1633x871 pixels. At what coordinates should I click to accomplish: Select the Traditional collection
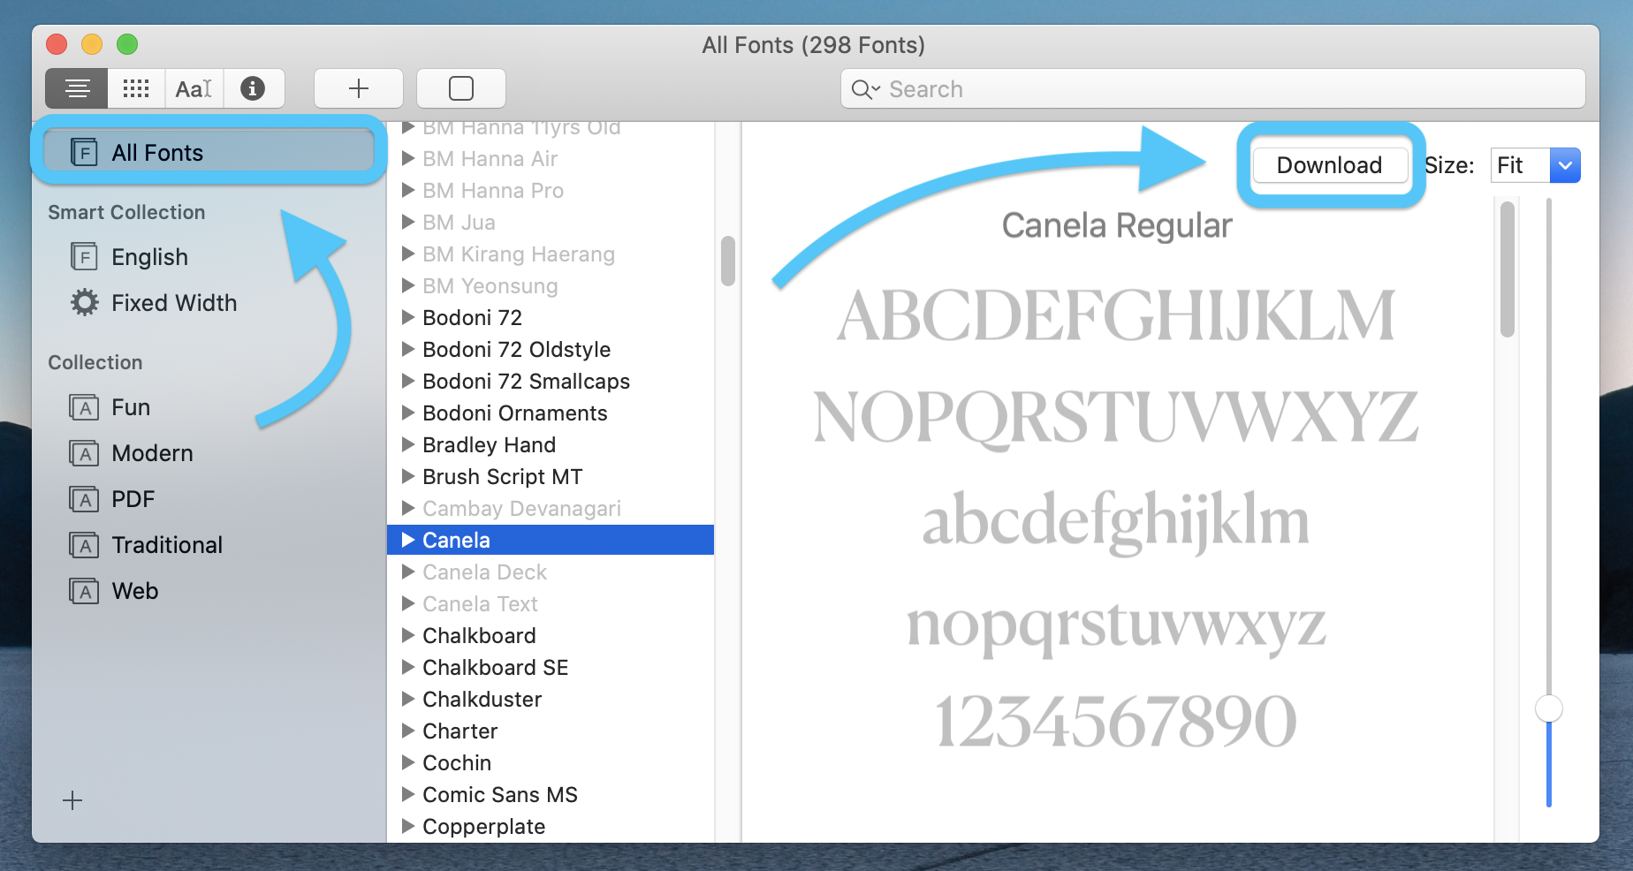pos(167,545)
